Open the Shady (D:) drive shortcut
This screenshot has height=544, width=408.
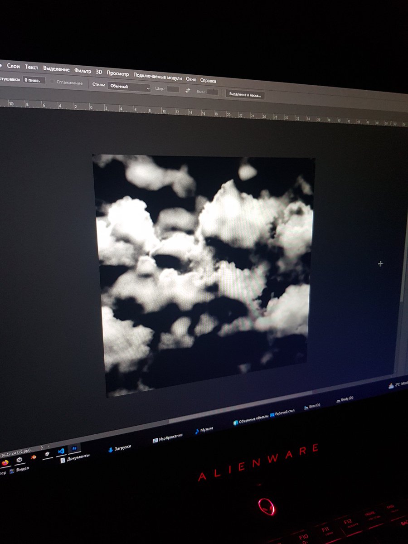[345, 400]
